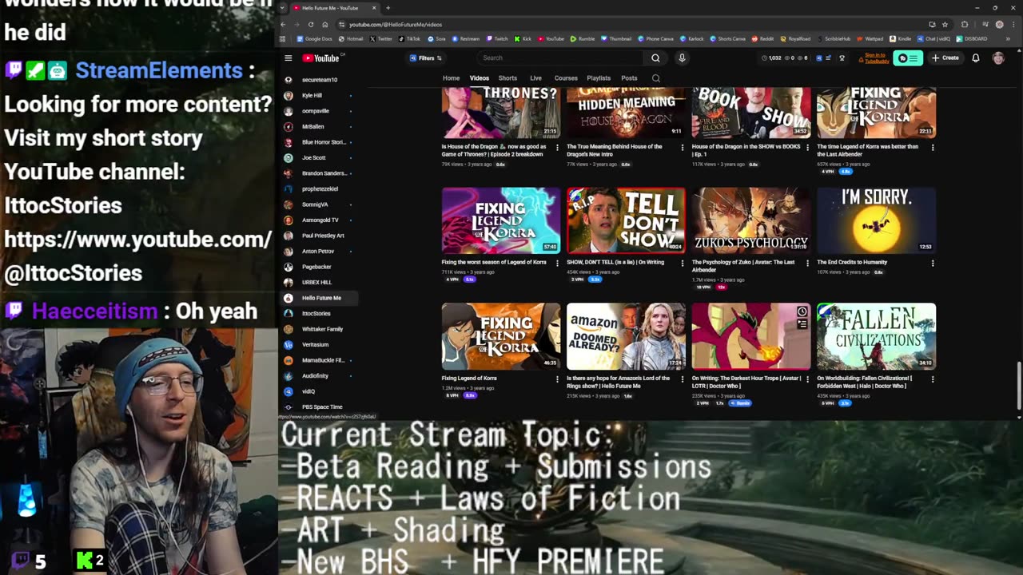
Task: Open options menu for Zuko psychology video
Action: [x=807, y=263]
